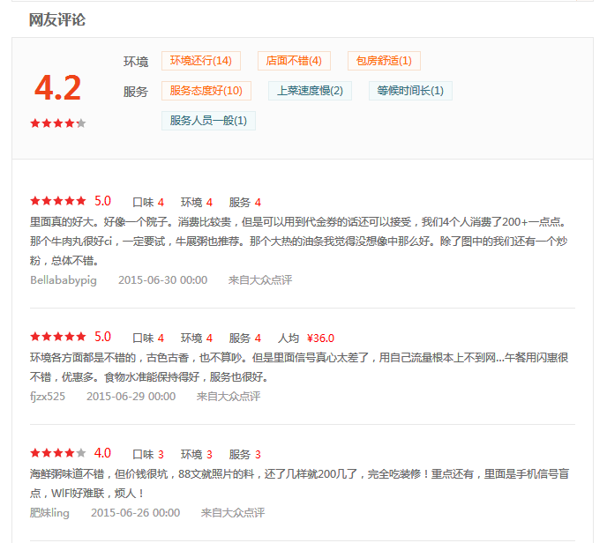Click the review text starting 里面真的好大
The image size is (607, 543).
click(299, 242)
